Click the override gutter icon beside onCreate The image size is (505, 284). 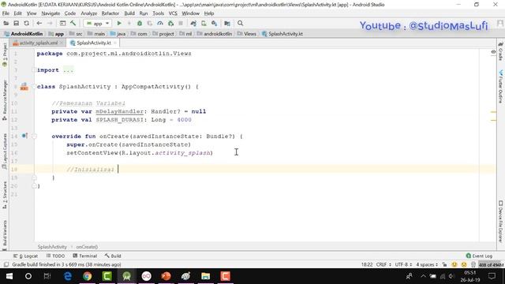24,136
